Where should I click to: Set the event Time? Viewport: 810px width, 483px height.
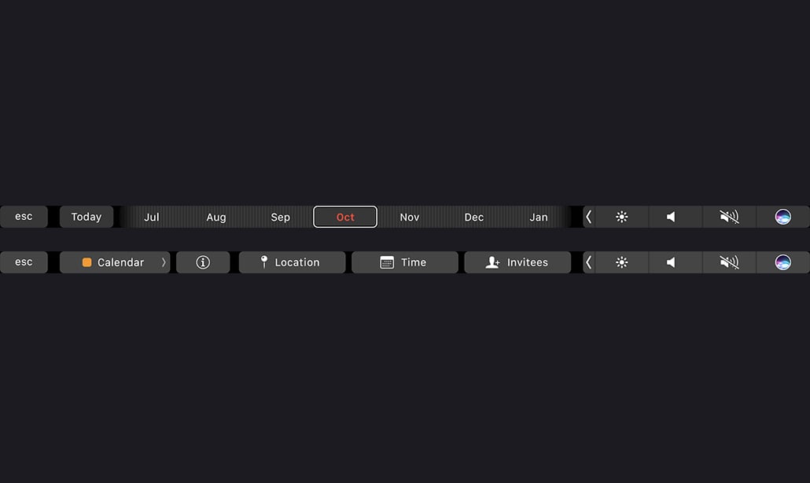(404, 262)
